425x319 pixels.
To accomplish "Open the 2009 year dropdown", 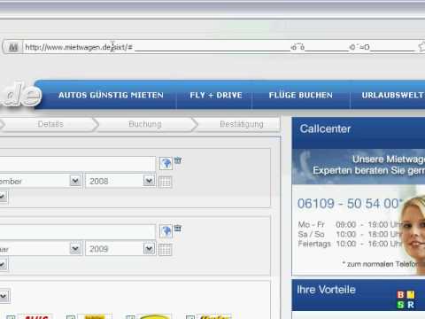I will 120,249.
